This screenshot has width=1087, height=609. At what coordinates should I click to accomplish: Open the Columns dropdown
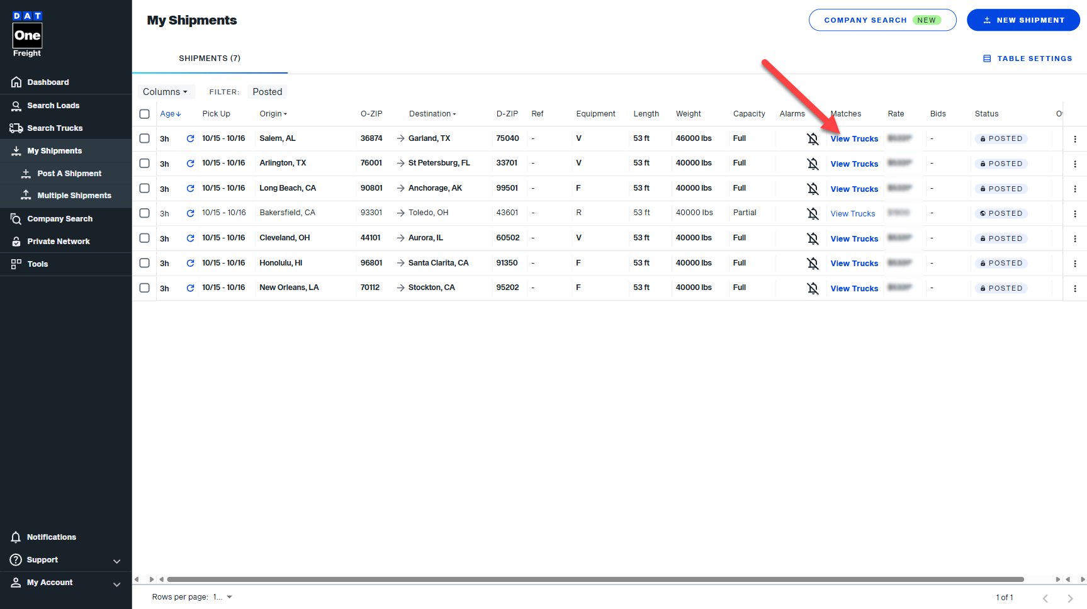point(166,92)
